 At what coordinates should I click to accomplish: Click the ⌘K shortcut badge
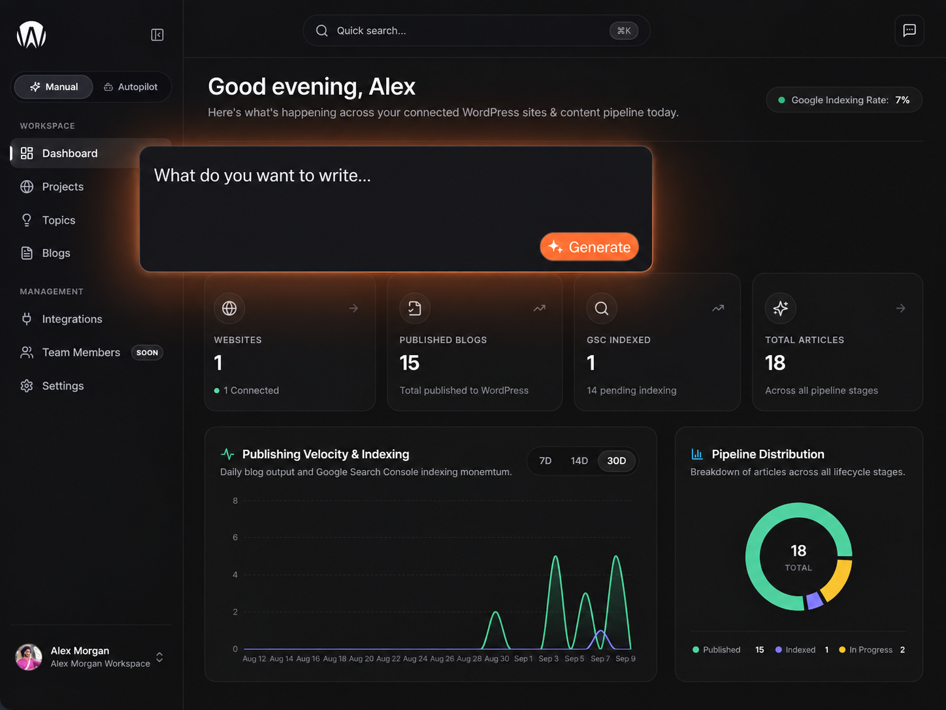624,31
